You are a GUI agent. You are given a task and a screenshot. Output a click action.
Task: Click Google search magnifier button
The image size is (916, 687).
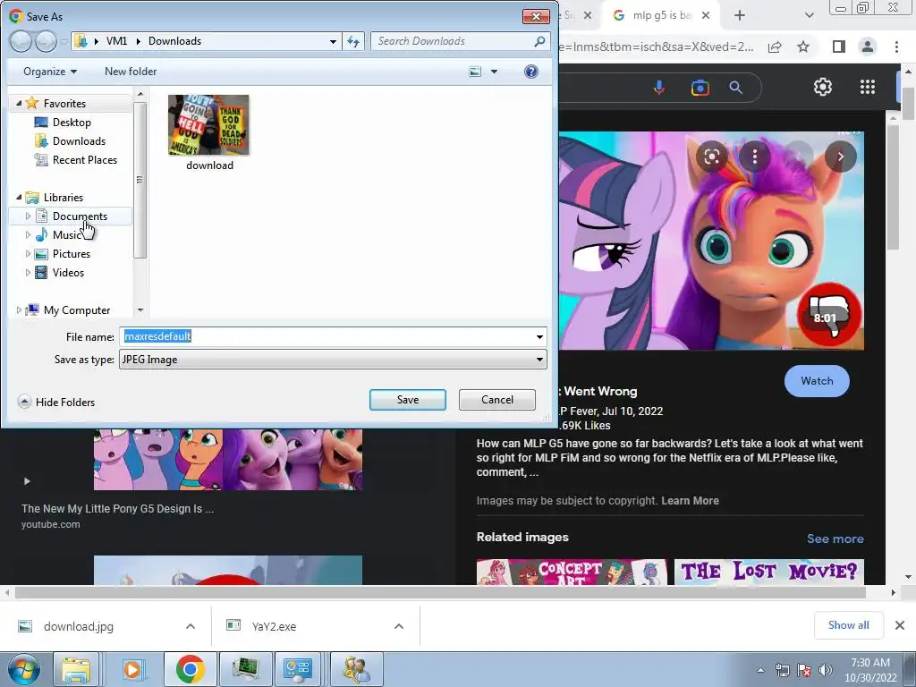[x=735, y=88]
